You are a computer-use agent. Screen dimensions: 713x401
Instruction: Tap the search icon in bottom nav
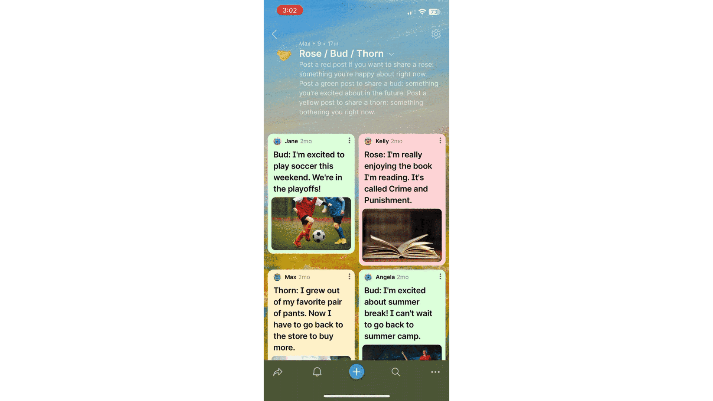(395, 372)
